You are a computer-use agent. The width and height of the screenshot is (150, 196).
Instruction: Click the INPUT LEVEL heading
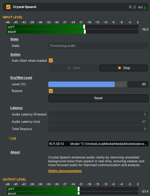tap(13, 17)
